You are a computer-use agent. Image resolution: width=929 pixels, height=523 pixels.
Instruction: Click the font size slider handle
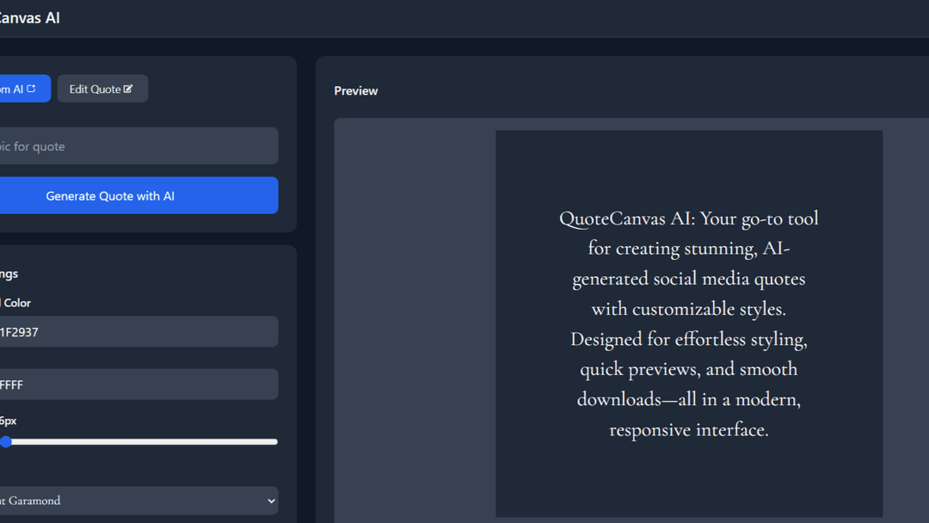click(x=6, y=442)
